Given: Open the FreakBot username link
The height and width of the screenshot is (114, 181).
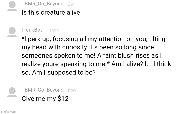Looking at the screenshot, I should click(32, 30).
